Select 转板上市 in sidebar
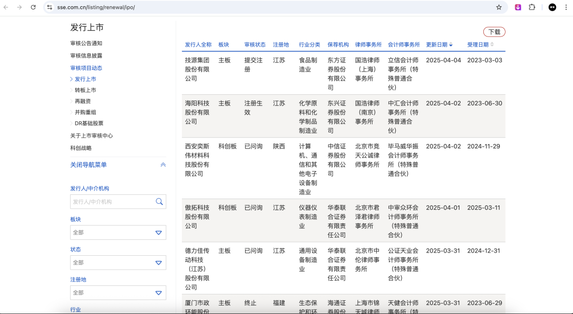Screen dimensions: 573x314 pyautogui.click(x=85, y=90)
